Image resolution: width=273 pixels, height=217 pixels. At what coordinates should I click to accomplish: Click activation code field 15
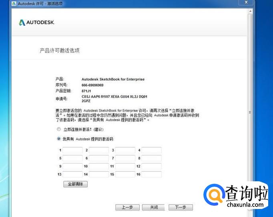pos(125,174)
